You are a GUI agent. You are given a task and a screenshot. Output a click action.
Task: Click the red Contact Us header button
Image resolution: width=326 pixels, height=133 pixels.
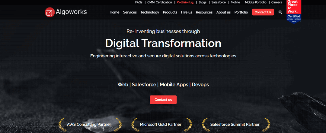(263, 12)
